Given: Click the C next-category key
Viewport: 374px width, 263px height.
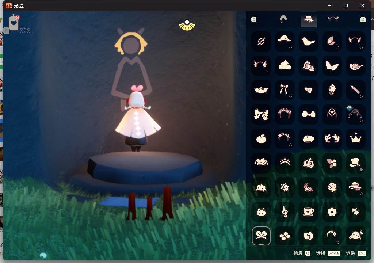Looking at the screenshot, I should tap(363, 19).
